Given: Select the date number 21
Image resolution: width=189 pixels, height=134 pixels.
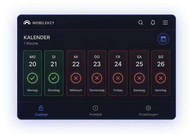Looking at the screenshot, I should pyautogui.click(x=54, y=64).
